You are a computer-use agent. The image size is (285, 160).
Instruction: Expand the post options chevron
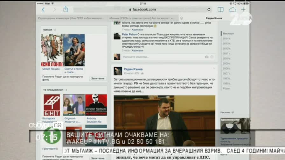point(214,69)
